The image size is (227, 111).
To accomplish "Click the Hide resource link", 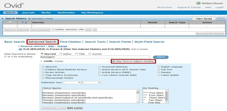I will click(51, 46).
